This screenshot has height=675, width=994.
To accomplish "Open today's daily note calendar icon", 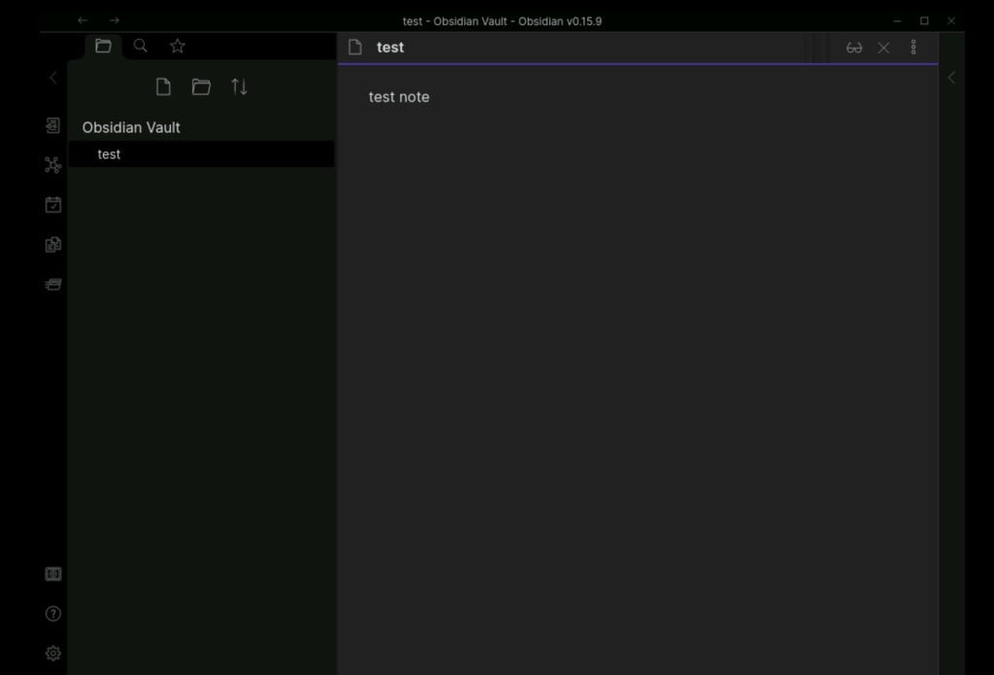I will pyautogui.click(x=53, y=205).
